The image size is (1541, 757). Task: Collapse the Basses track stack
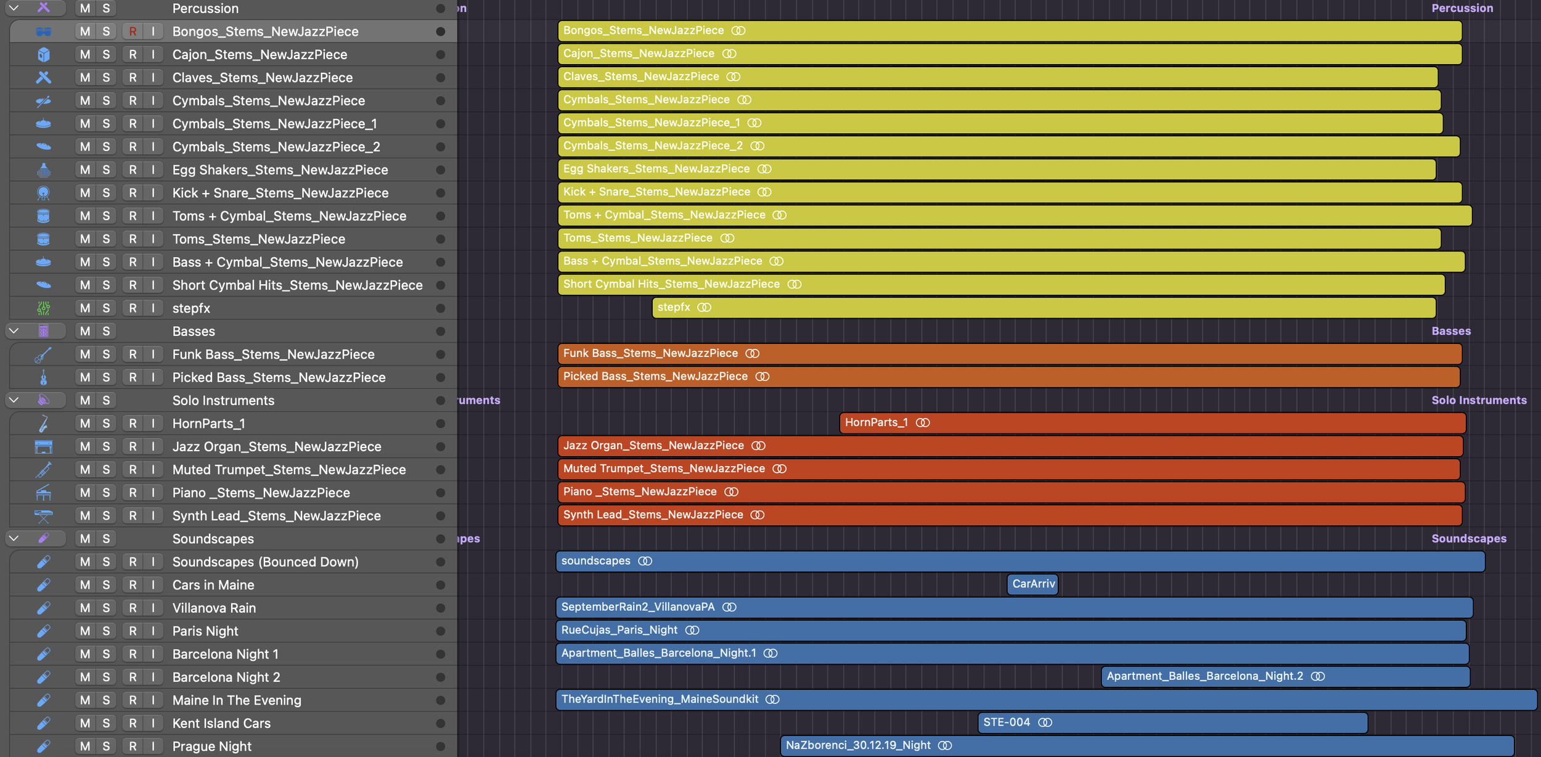tap(14, 331)
